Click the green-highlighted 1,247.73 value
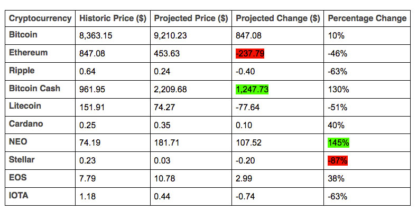Viewport: 417px width, 211px height. [x=252, y=89]
